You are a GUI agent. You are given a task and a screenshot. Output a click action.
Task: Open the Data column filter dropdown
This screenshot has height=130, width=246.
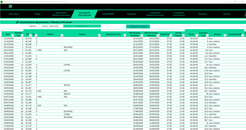[13, 36]
